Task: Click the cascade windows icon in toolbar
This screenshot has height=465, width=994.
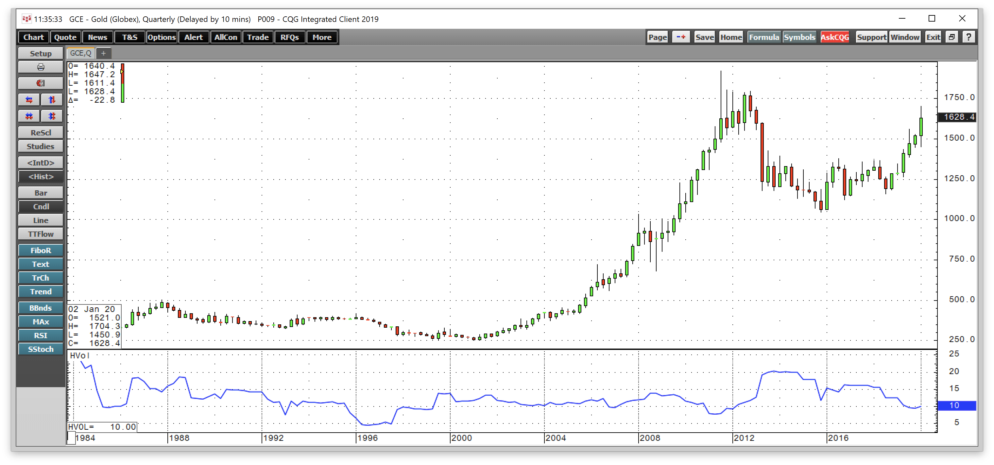Action: tap(951, 37)
